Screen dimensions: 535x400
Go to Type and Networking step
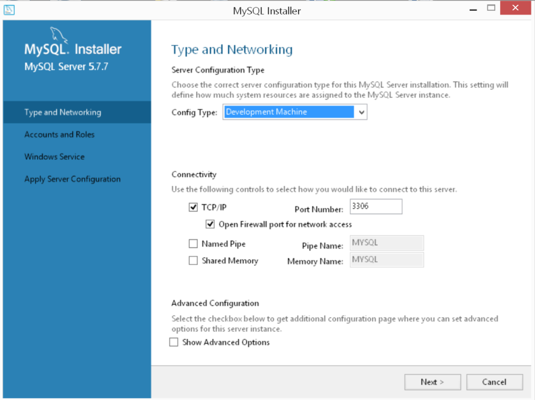point(77,112)
